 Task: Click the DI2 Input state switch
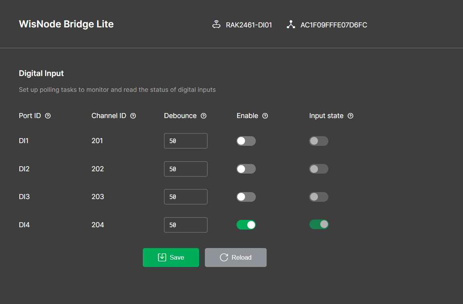[x=319, y=169]
